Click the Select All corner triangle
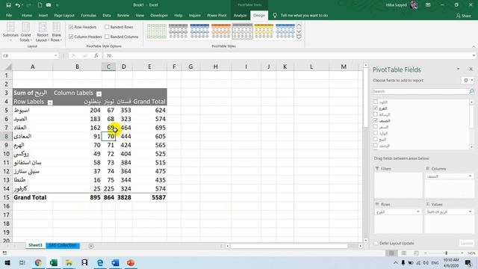 click(9, 67)
